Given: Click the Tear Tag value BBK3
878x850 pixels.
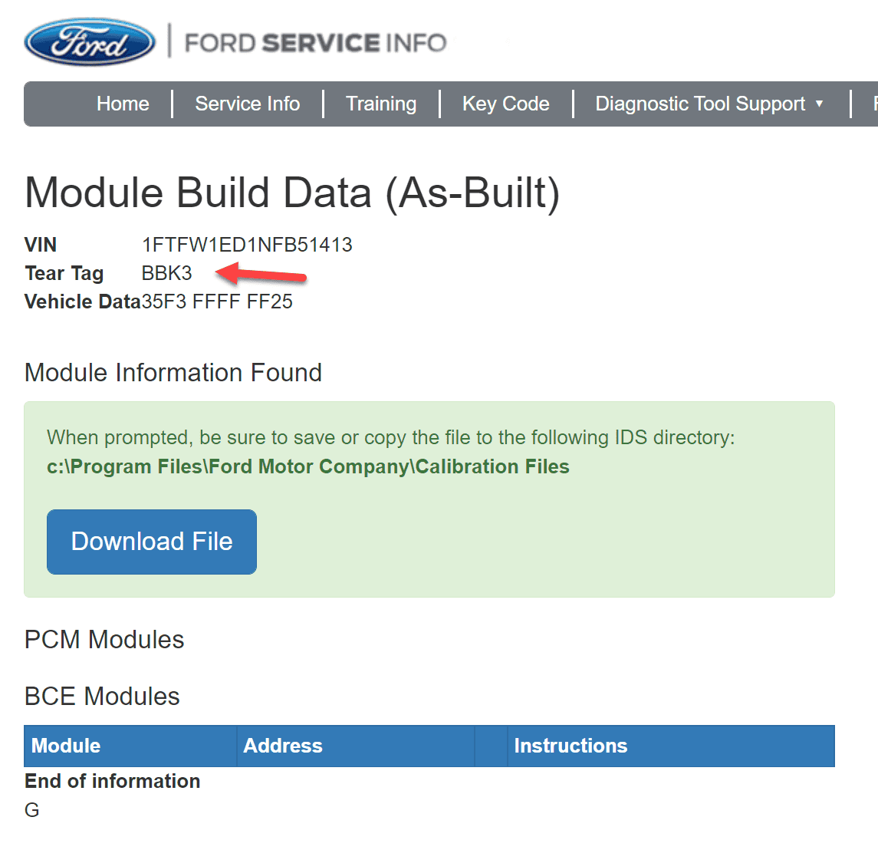Looking at the screenshot, I should coord(166,273).
